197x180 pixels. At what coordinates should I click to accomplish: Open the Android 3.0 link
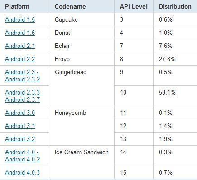(20, 113)
